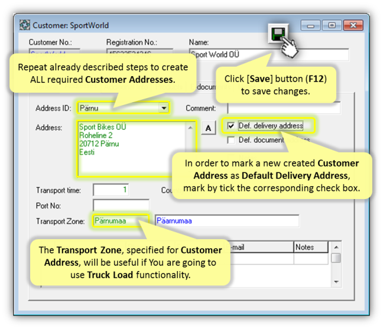Click the blue Päärnumaa description field
383x329 pixels.
click(x=227, y=221)
